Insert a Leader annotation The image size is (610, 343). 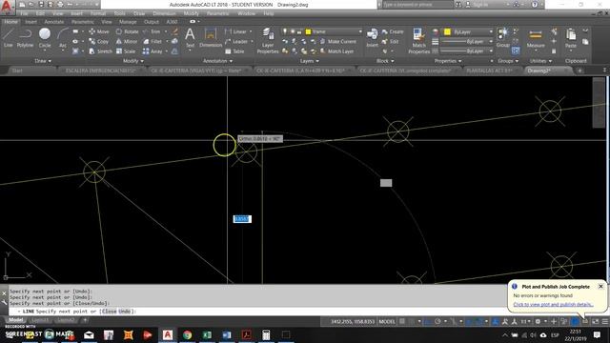click(x=236, y=41)
